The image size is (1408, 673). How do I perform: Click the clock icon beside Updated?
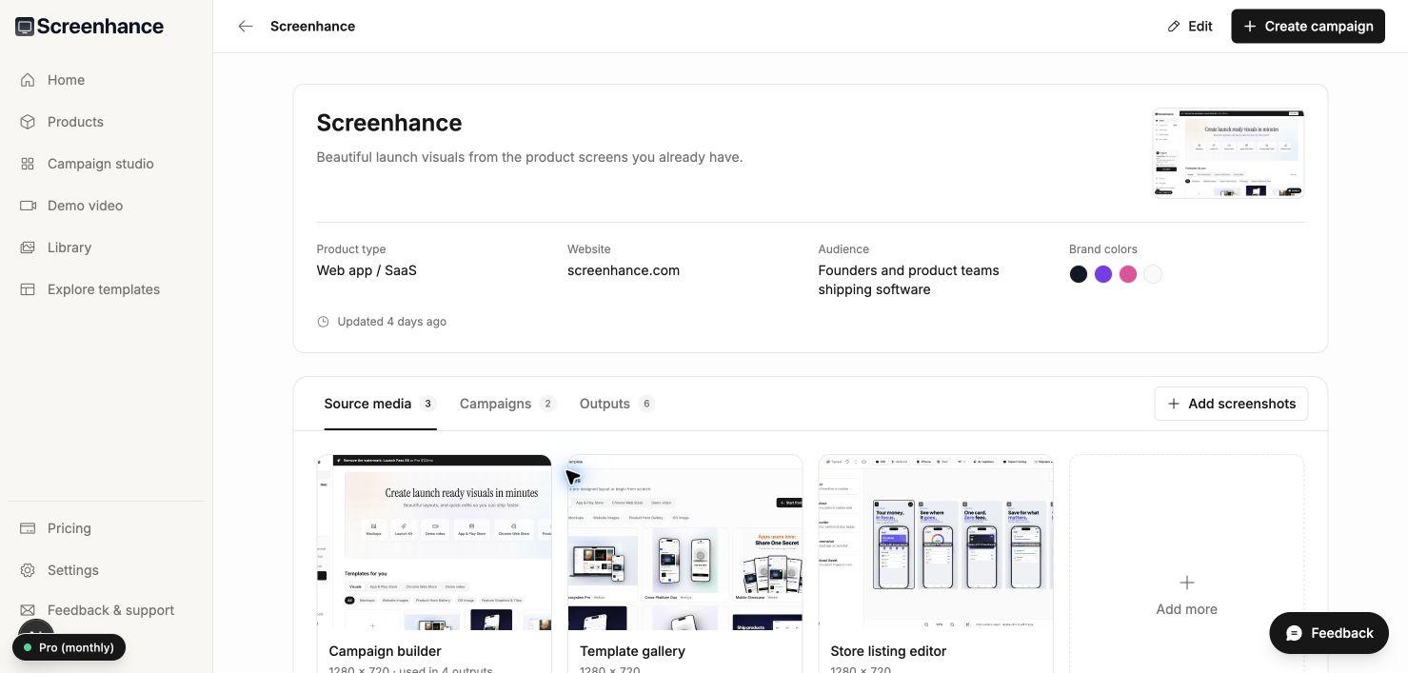323,322
